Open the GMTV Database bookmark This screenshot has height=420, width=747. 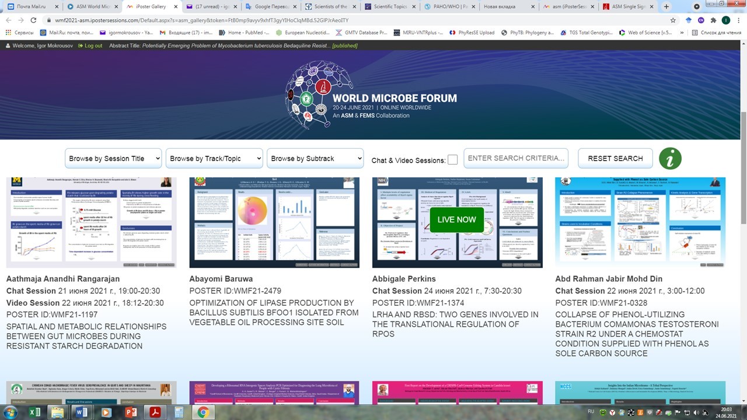tap(361, 33)
